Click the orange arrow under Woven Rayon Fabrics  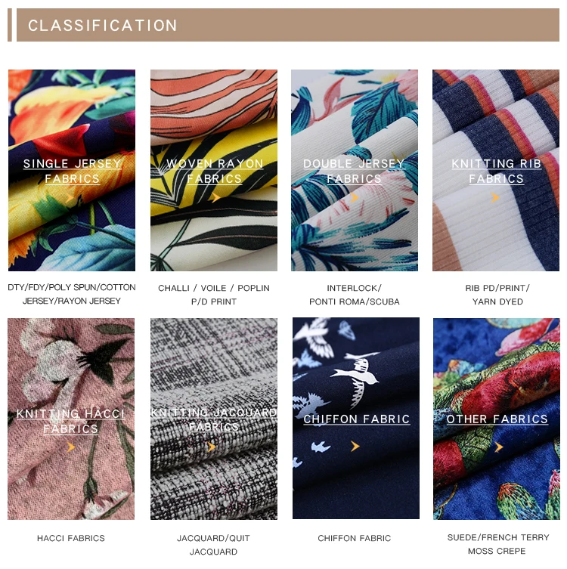pos(216,198)
